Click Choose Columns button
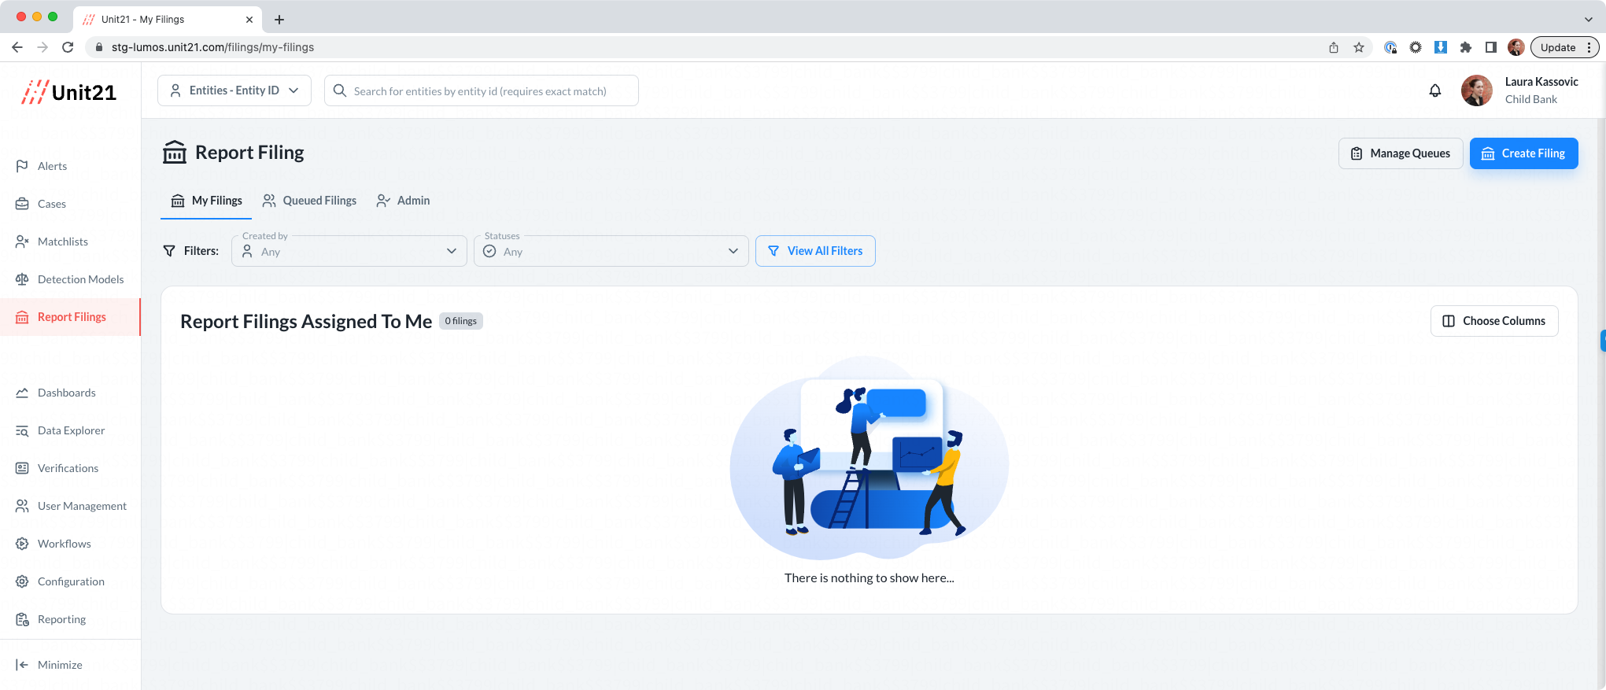This screenshot has height=690, width=1606. (1494, 321)
